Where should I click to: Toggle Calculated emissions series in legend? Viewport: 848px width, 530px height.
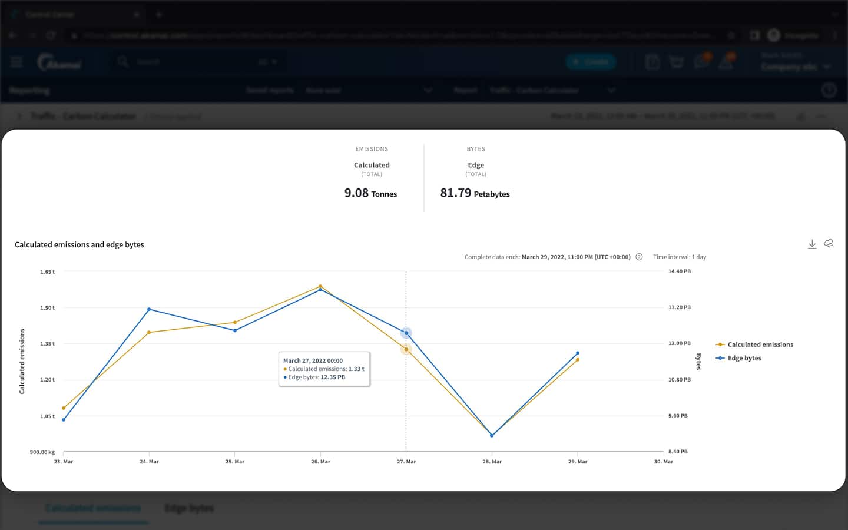click(760, 344)
